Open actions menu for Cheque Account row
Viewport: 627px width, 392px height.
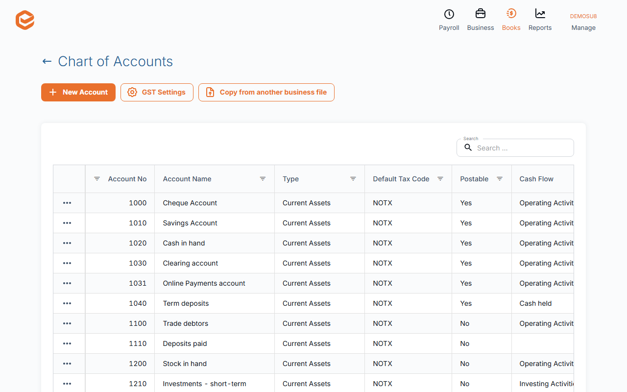tap(67, 203)
